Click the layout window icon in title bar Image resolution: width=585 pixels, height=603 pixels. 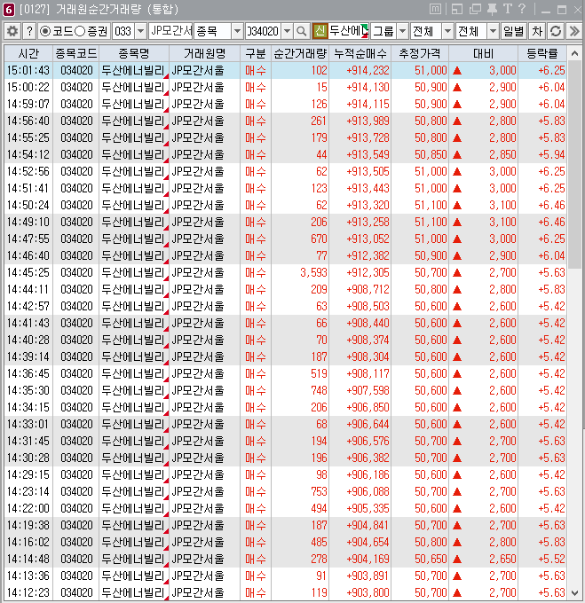click(457, 9)
